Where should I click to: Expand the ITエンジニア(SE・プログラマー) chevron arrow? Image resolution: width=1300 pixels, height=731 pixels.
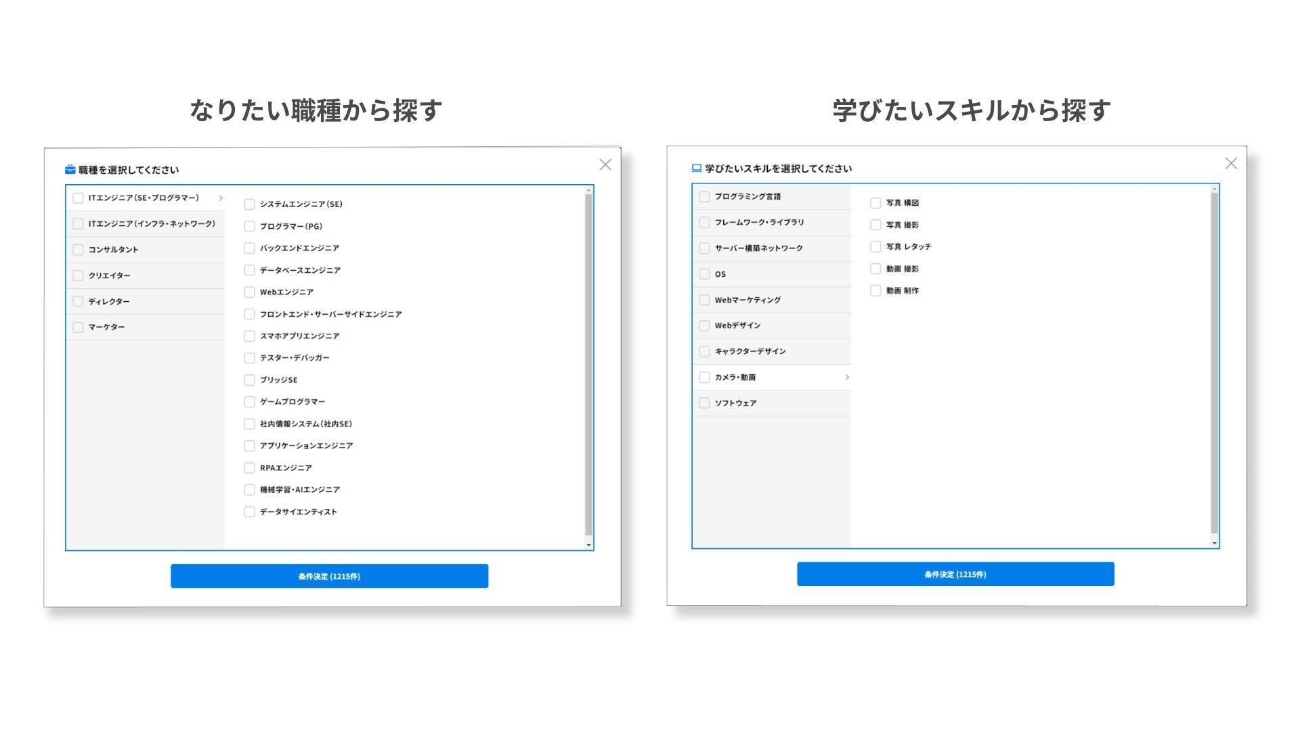point(221,198)
